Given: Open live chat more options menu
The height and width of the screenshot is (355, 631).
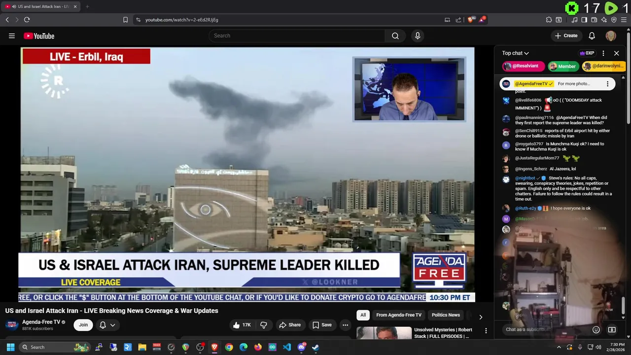Looking at the screenshot, I should (x=603, y=53).
